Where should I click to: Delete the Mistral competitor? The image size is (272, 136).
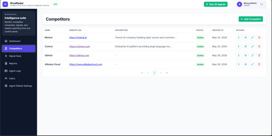tap(259, 37)
